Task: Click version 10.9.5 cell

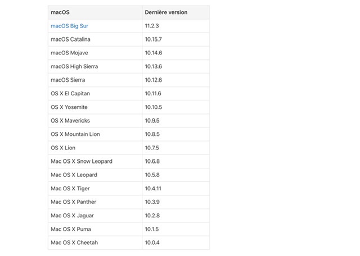Action: (152, 121)
